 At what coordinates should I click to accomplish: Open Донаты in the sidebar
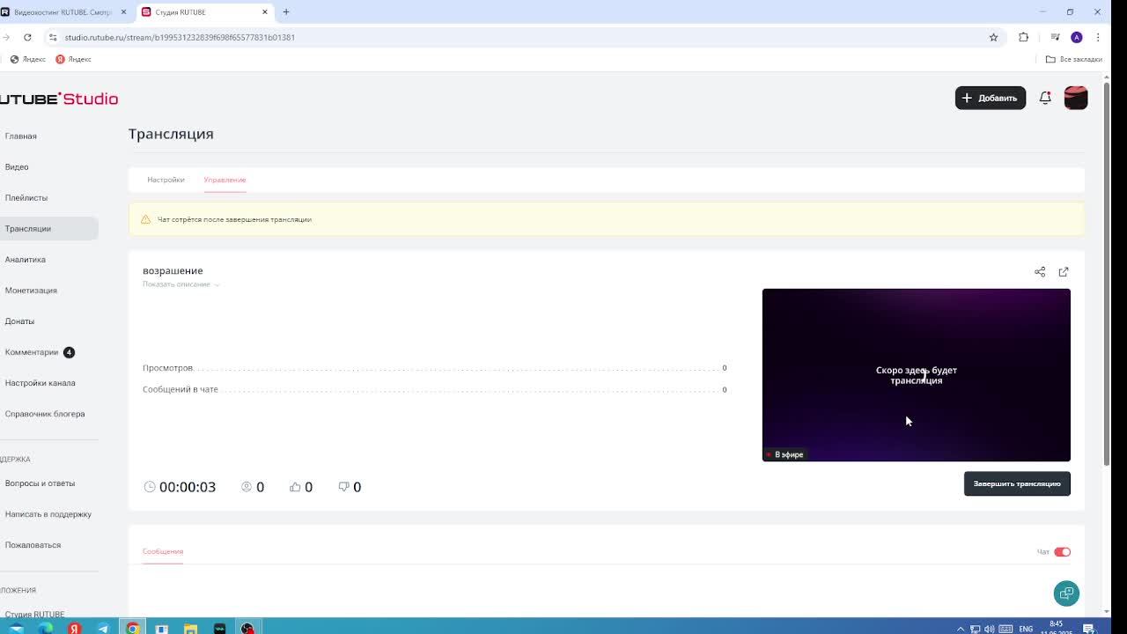tap(19, 321)
